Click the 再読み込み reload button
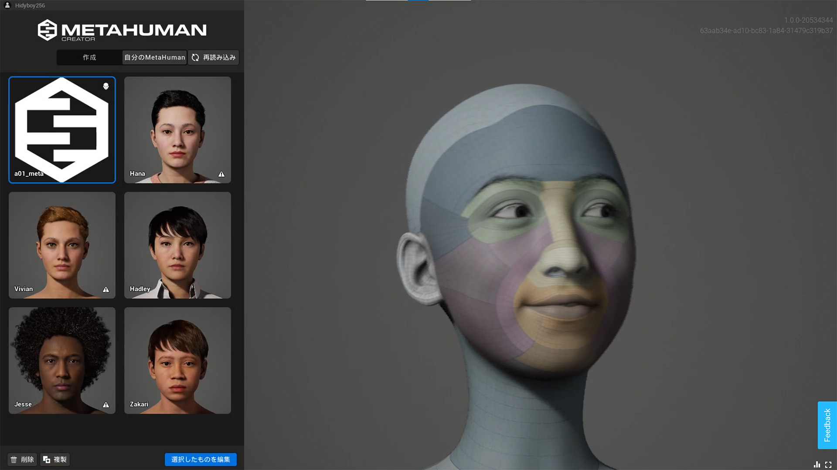Screen dimensions: 837x470 (x=214, y=57)
